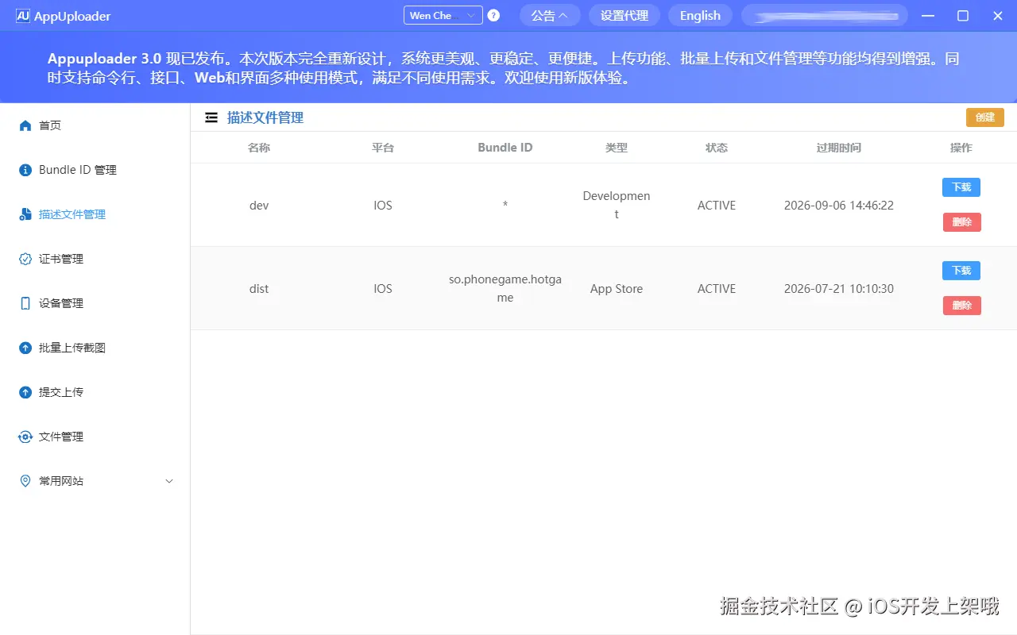Click the 类型 column header
The image size is (1017, 635).
[x=617, y=148]
